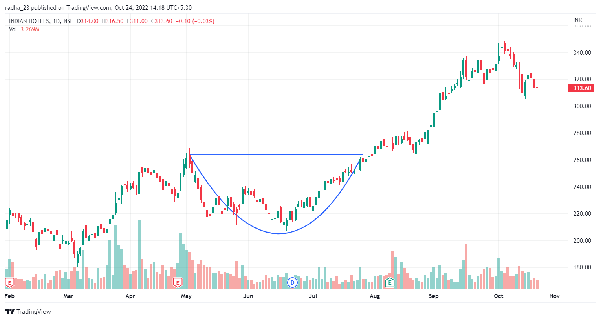Click the Mar label on time axis
This screenshot has width=601, height=320.
coord(68,296)
